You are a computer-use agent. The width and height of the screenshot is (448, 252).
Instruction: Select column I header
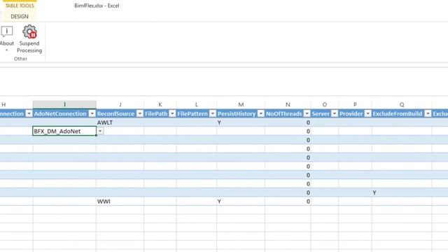click(x=64, y=104)
